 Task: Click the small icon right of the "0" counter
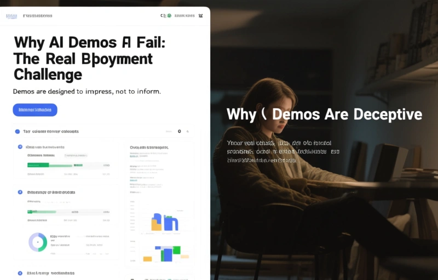(x=187, y=131)
